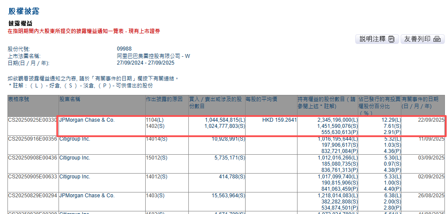
Task: Click Citigroup Inc. in the 11/09/2025 row
Action: pyautogui.click(x=75, y=139)
